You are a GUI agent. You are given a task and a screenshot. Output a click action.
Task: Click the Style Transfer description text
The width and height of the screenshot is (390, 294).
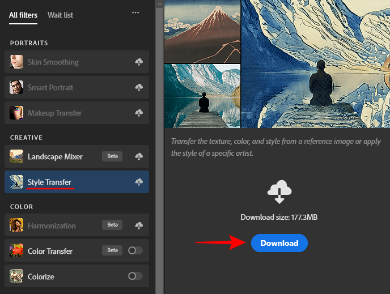click(276, 147)
